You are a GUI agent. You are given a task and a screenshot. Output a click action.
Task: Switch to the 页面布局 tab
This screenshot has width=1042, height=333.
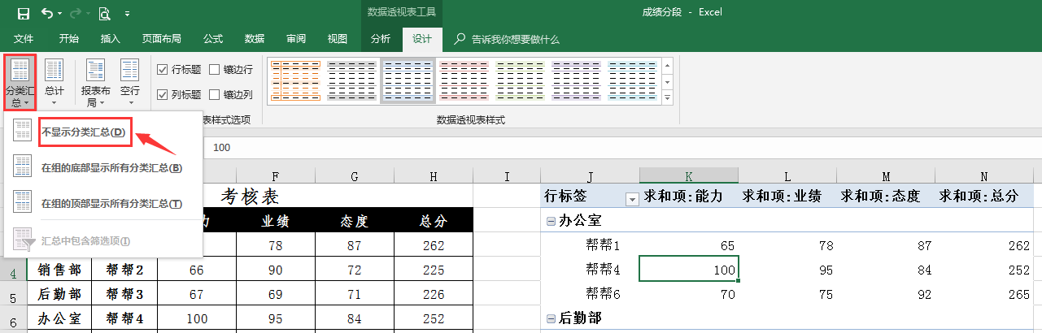(161, 39)
